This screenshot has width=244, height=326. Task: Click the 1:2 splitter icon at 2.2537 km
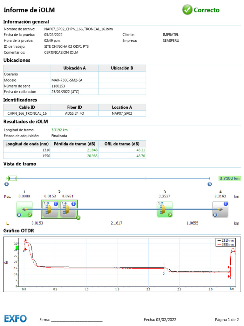coord(165,209)
